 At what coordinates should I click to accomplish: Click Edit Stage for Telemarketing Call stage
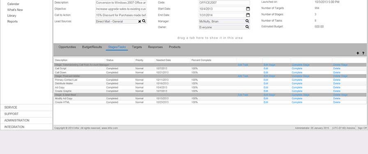tap(269, 65)
